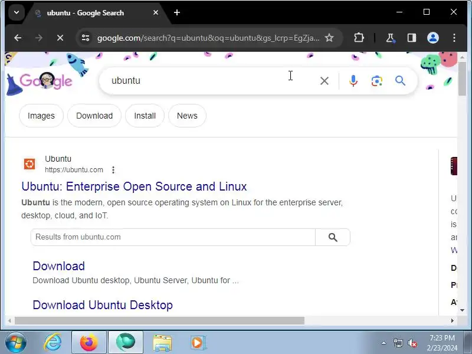This screenshot has height=354, width=472.
Task: Filter results by Images
Action: point(41,116)
